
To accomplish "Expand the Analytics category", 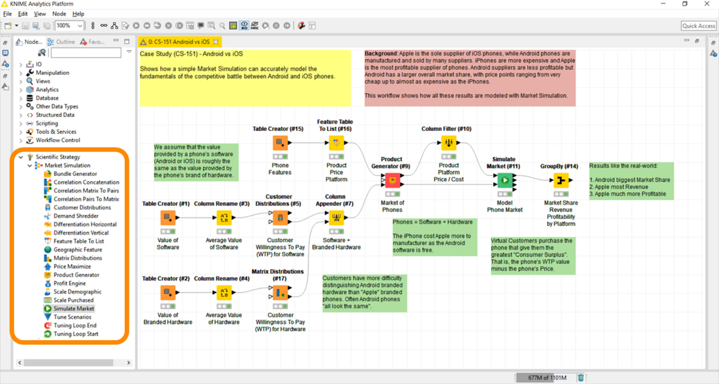I will click(21, 89).
